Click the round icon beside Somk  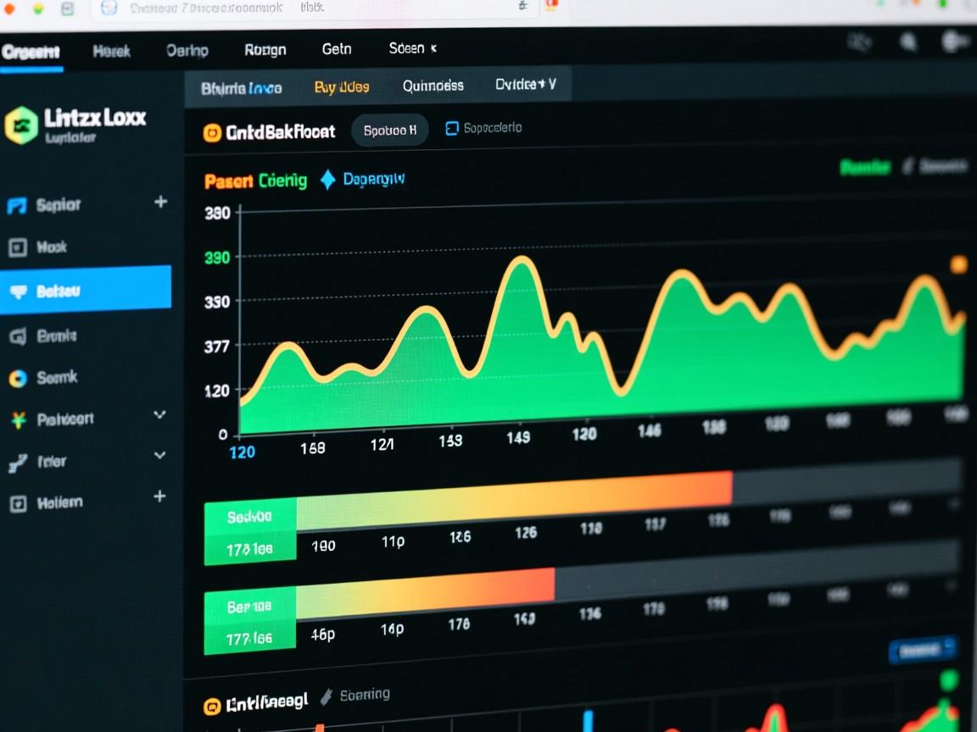pyautogui.click(x=17, y=378)
